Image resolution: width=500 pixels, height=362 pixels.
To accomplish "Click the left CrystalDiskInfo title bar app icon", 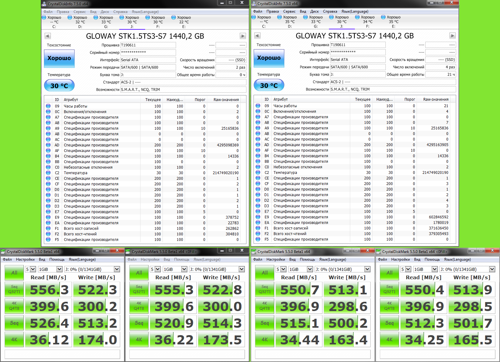I will pos(44,4).
